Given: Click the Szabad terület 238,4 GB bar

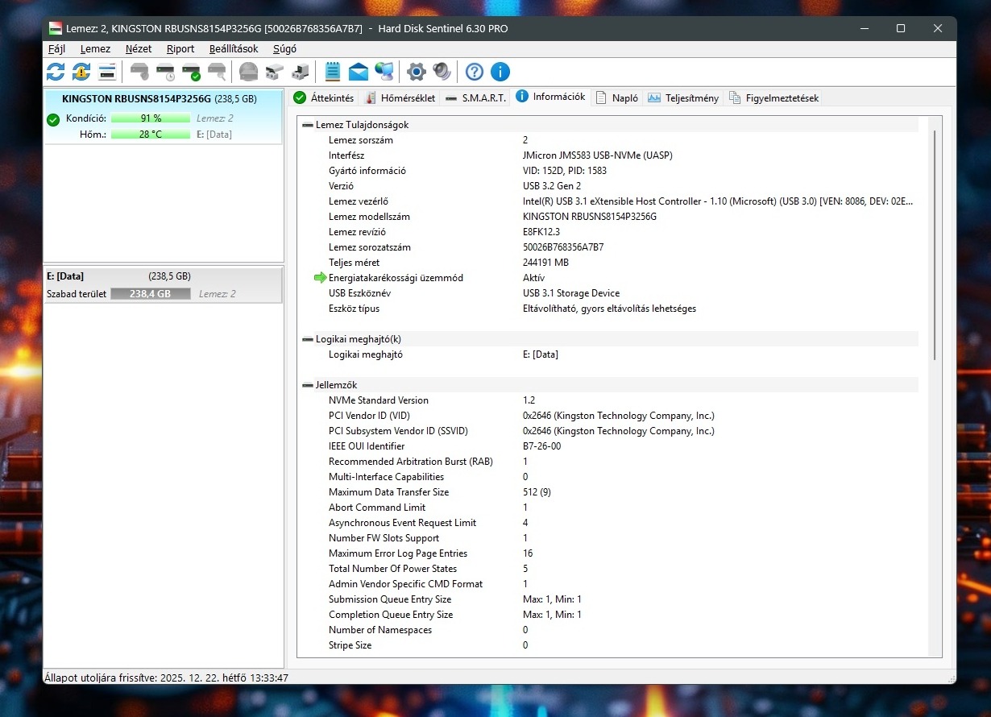Looking at the screenshot, I should [x=152, y=294].
